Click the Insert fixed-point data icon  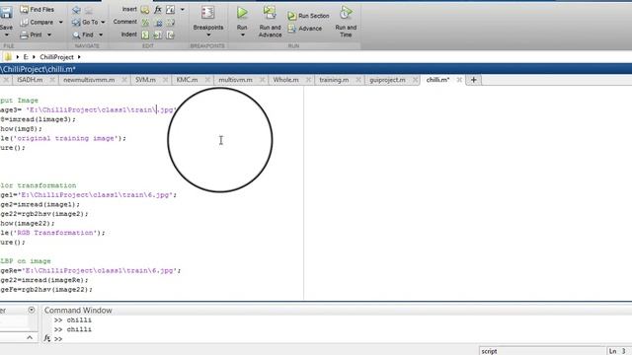click(171, 9)
